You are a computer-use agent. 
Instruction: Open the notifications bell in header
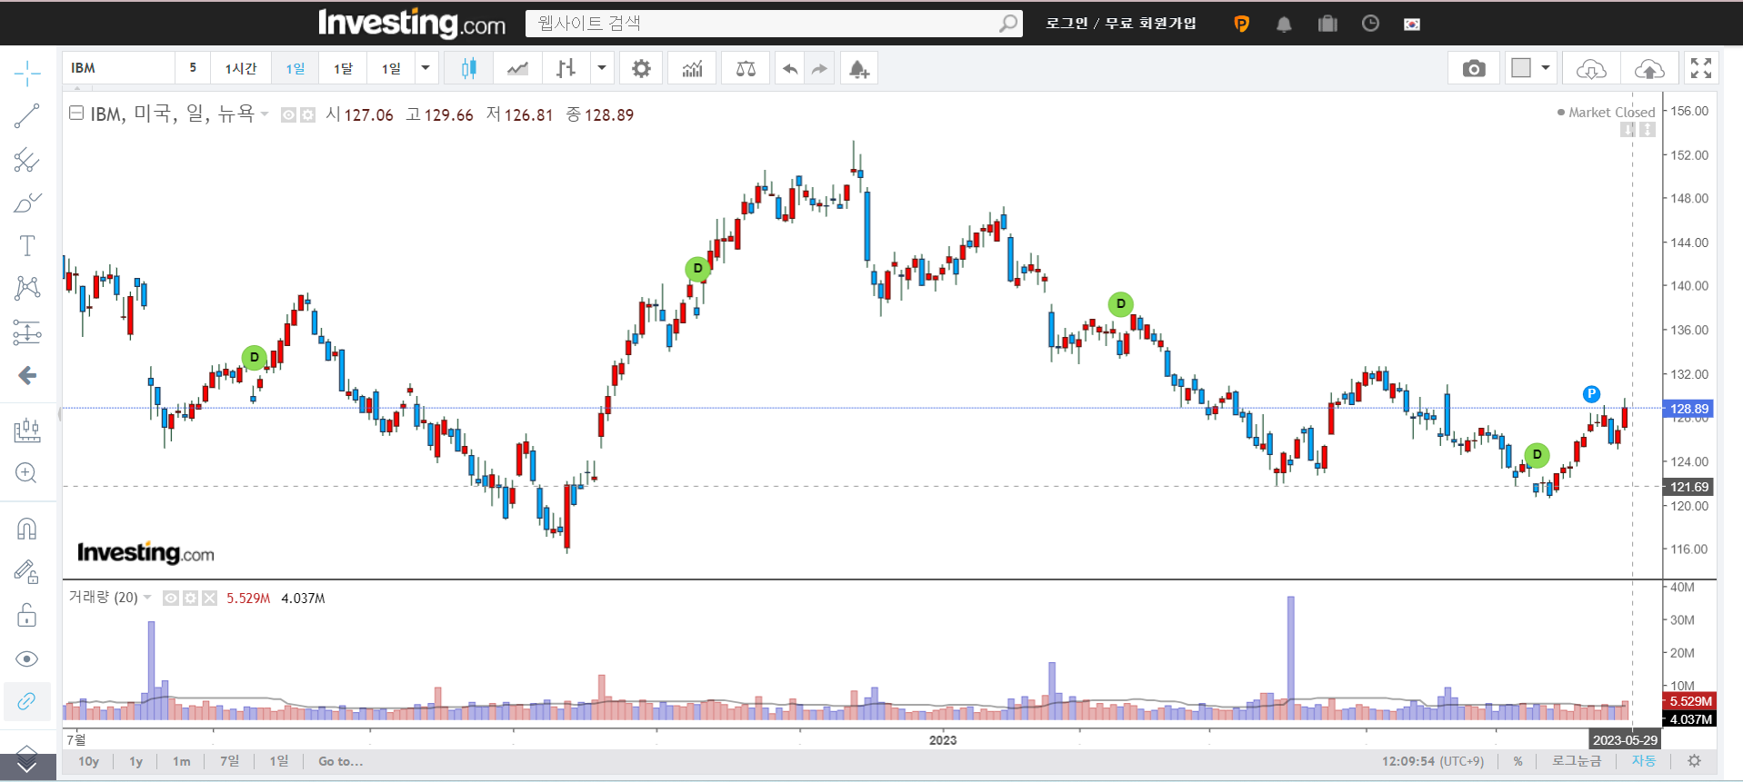pos(1284,25)
